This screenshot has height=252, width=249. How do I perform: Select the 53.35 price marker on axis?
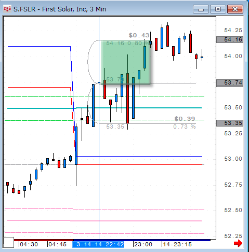coord(230,123)
